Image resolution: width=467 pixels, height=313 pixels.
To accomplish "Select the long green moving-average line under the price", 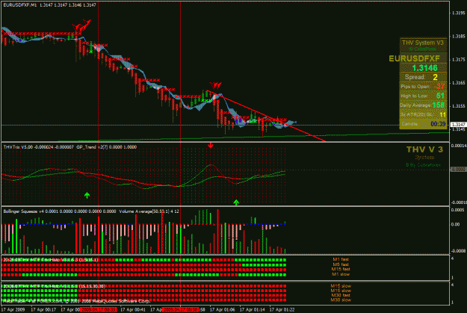I will tap(253, 137).
